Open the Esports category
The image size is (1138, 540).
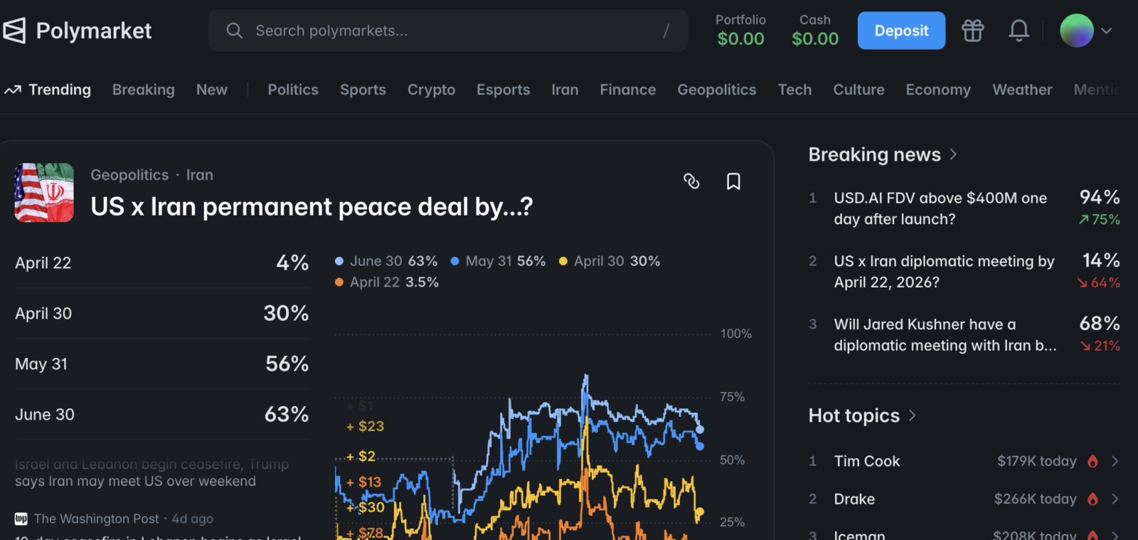[x=504, y=90]
